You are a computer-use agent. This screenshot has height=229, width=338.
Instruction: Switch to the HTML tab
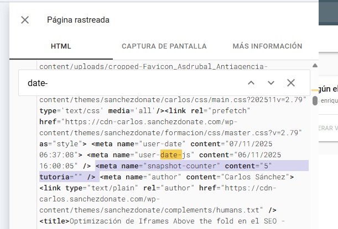(61, 46)
